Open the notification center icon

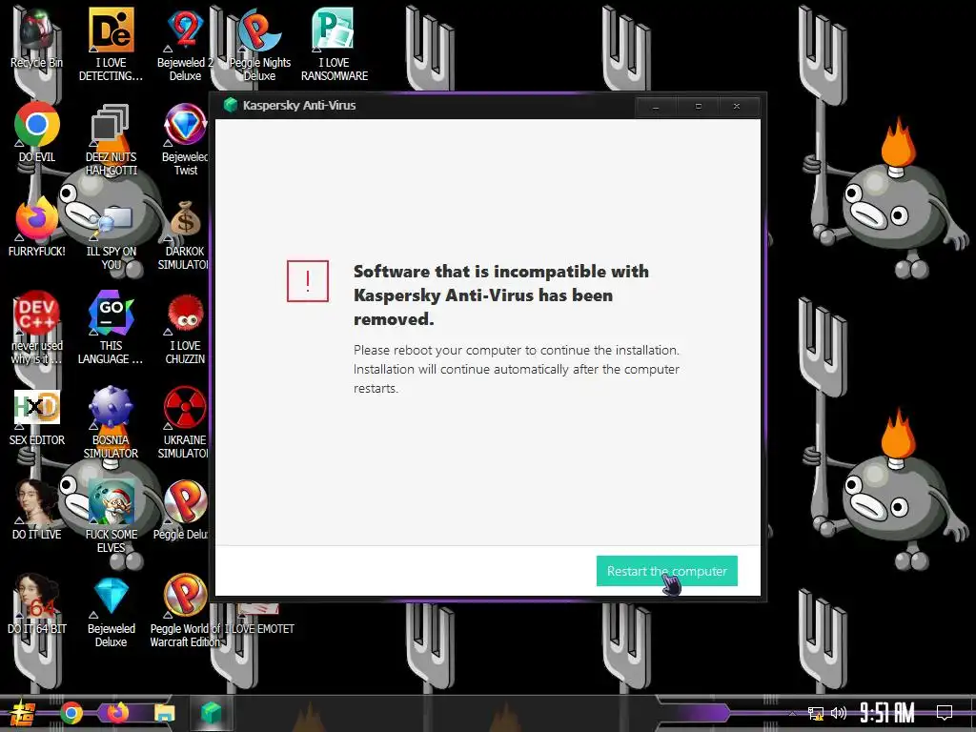tap(945, 713)
